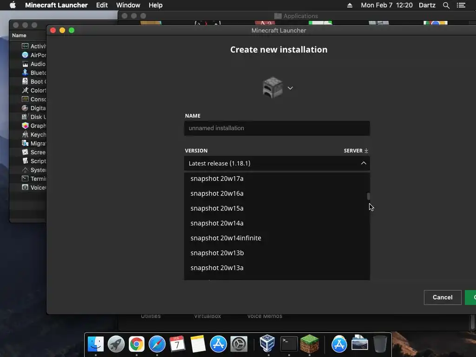
Task: Open the Minecraft Launcher app menu
Action: point(56,5)
